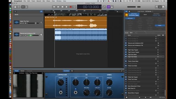Select the orange Galen The Trial region
176x99 pixels.
pos(76,22)
